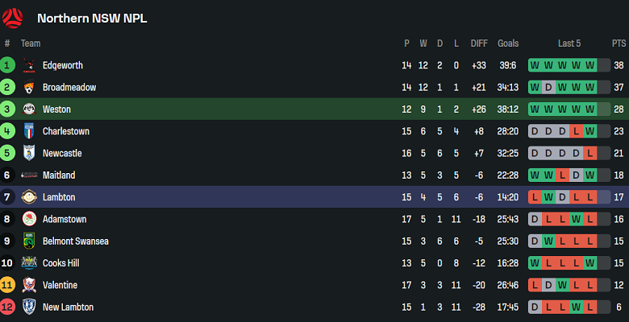Click the Newcastle team crest icon

pos(29,153)
